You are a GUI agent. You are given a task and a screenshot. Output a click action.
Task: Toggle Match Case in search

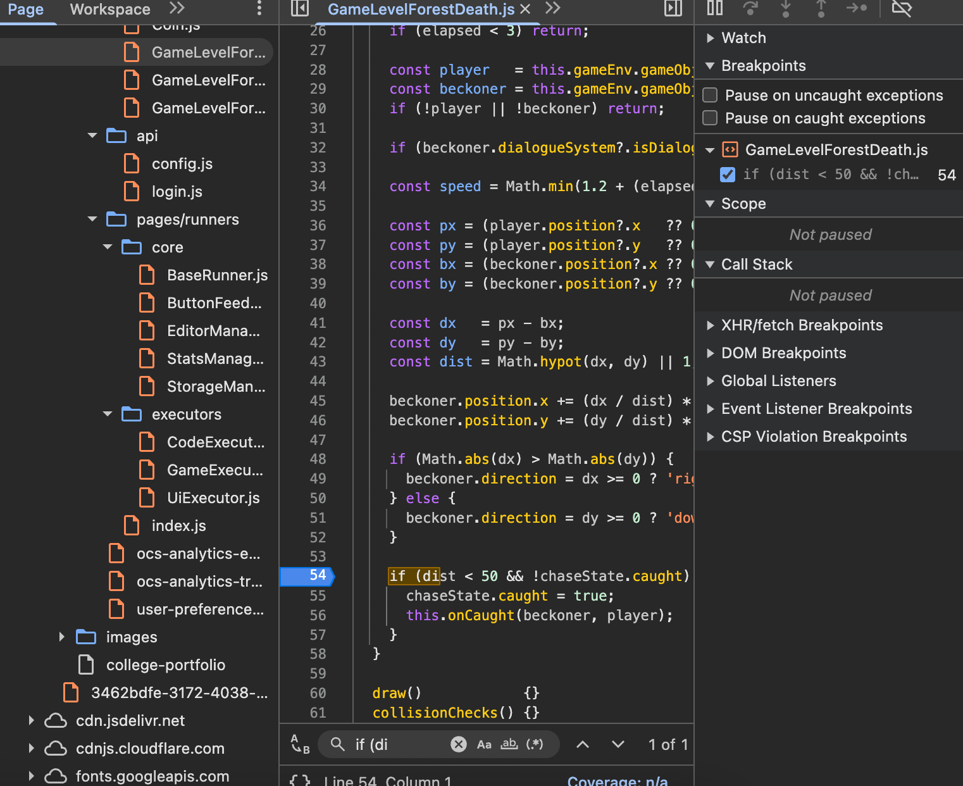click(484, 744)
